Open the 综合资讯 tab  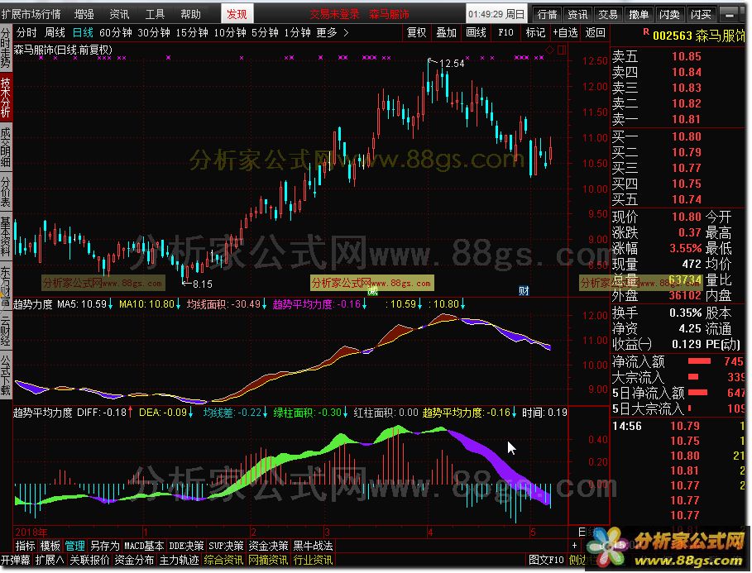click(x=223, y=560)
